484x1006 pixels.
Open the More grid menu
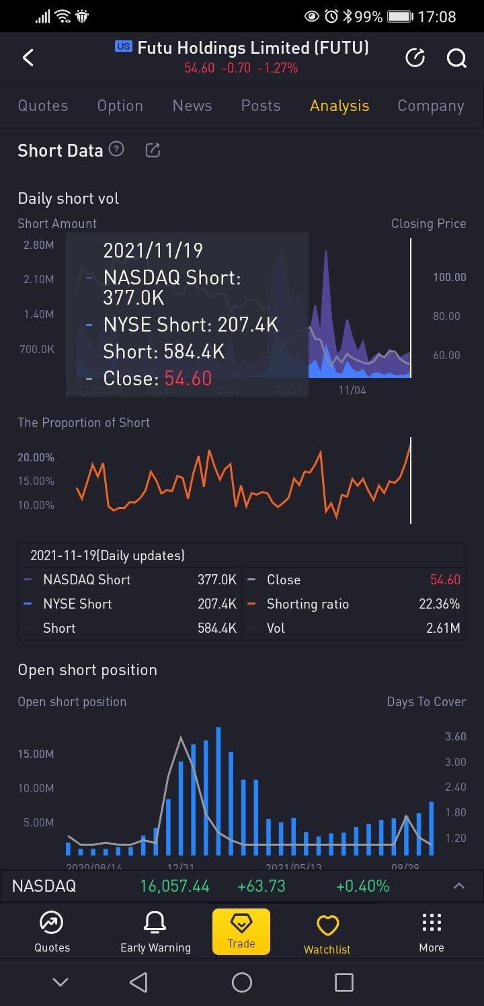(432, 931)
